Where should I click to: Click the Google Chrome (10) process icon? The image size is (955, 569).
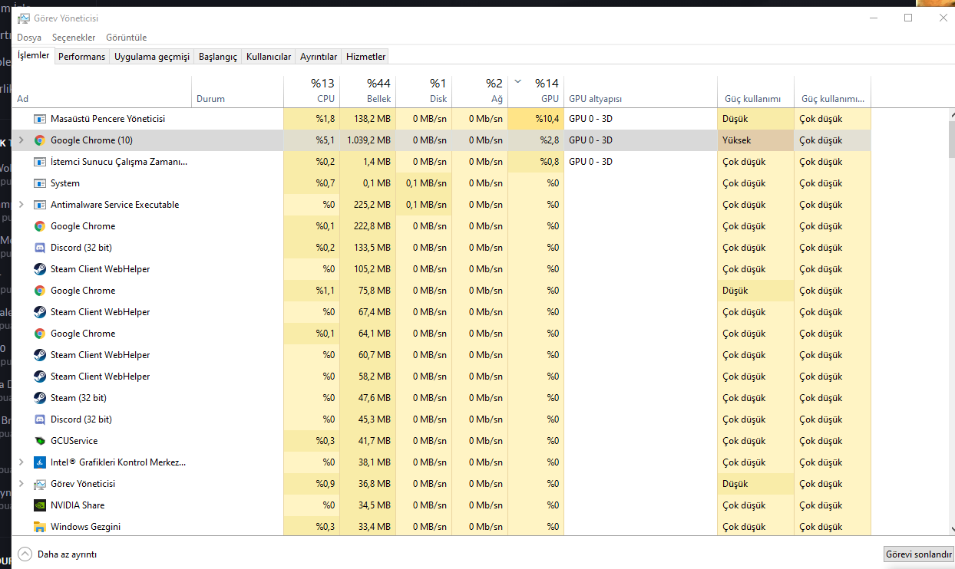(x=40, y=140)
